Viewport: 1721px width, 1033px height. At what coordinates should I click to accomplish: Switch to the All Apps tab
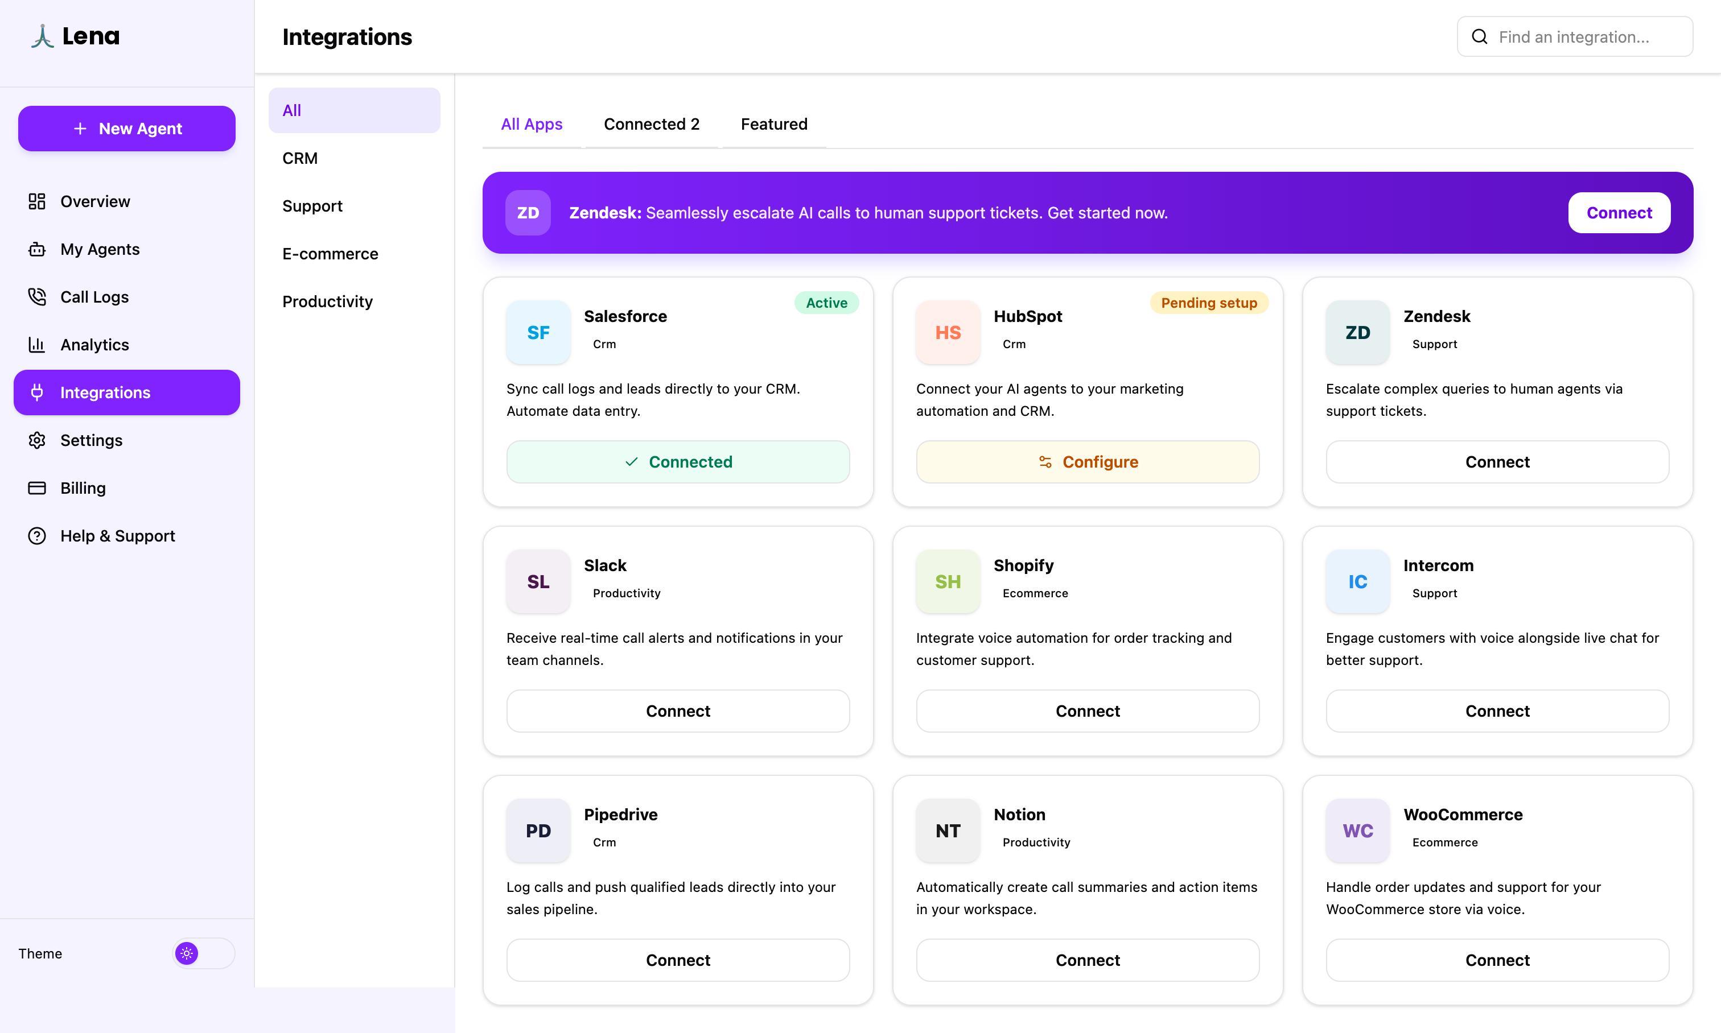pyautogui.click(x=532, y=124)
